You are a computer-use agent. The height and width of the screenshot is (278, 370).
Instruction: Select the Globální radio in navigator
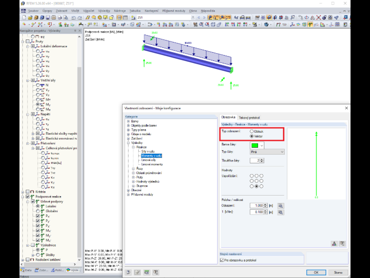tap(38, 211)
